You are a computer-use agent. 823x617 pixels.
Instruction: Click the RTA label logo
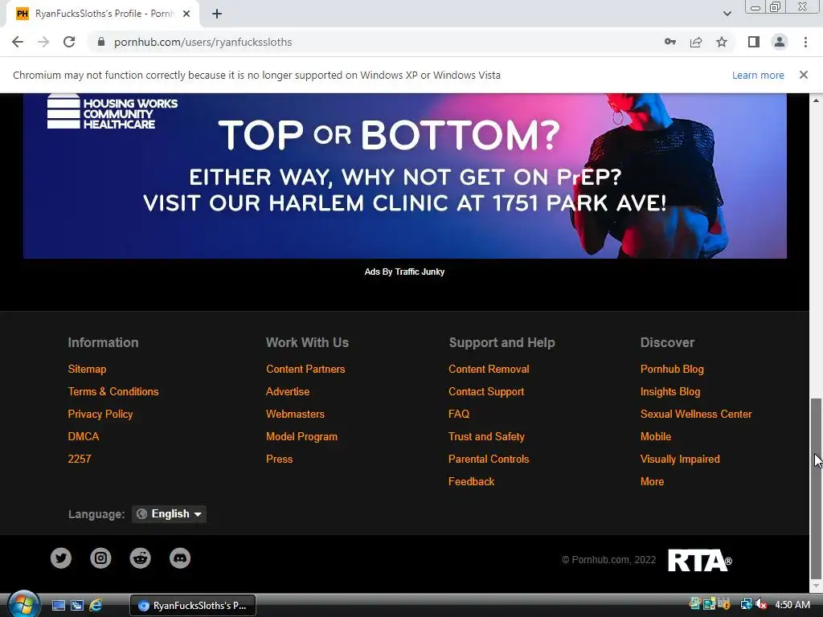(x=700, y=560)
